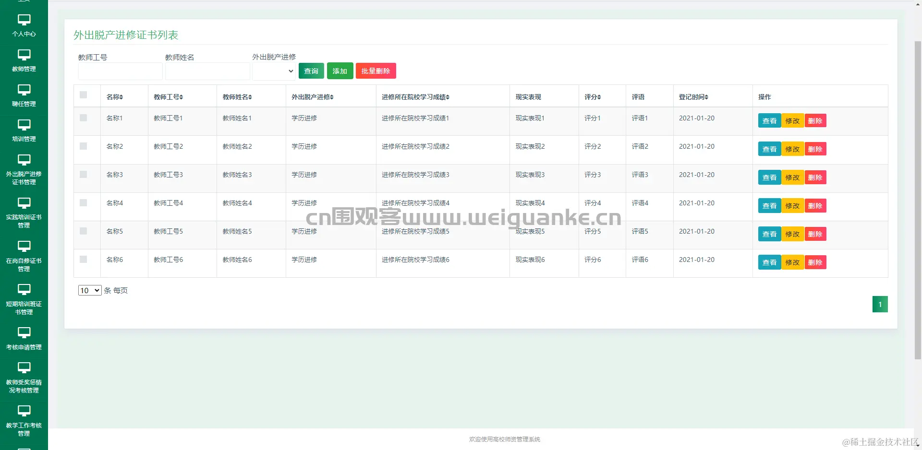Check the row 名称3 checkbox
Viewport: 922px width, 450px height.
[84, 174]
